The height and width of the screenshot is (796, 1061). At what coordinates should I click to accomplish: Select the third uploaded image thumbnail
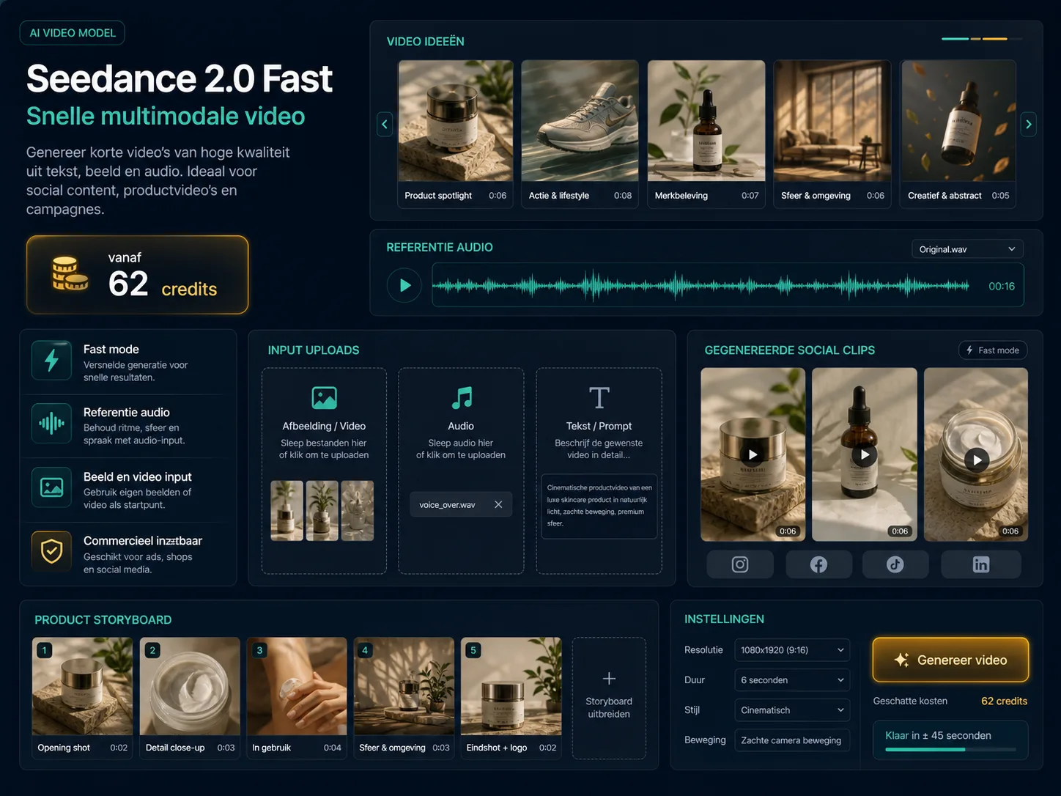coord(358,511)
